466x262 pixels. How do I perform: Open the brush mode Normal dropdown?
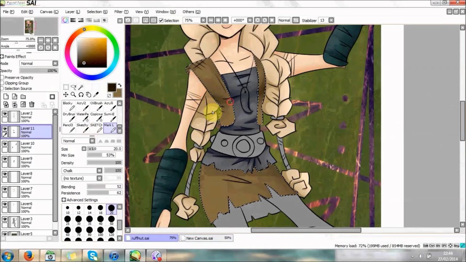coord(92,141)
